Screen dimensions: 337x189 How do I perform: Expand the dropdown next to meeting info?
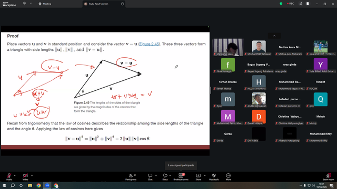[x=31, y=4]
